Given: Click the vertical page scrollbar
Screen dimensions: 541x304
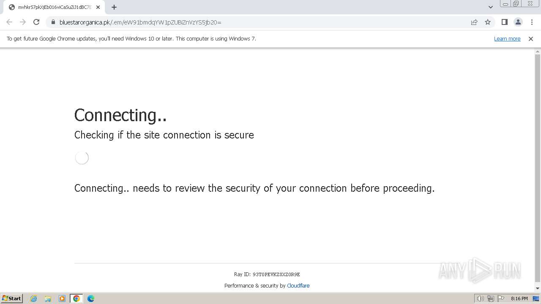Looking at the screenshot, I should pos(538,169).
